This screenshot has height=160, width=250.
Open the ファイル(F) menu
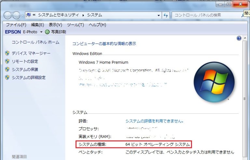coord(16,25)
